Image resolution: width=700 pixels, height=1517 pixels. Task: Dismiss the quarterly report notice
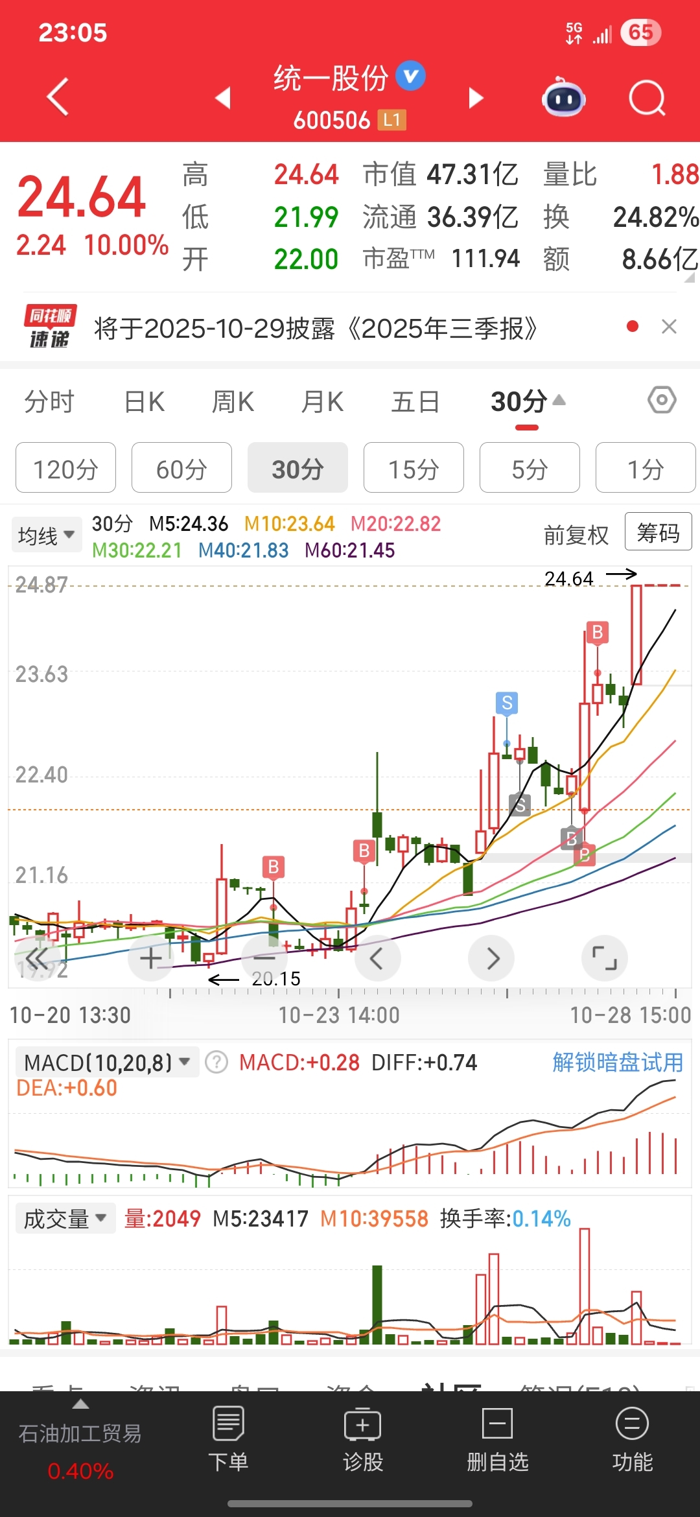(669, 327)
